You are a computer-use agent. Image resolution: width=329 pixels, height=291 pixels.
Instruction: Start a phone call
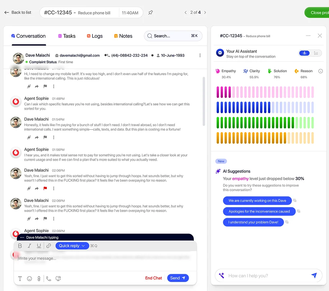49,278
